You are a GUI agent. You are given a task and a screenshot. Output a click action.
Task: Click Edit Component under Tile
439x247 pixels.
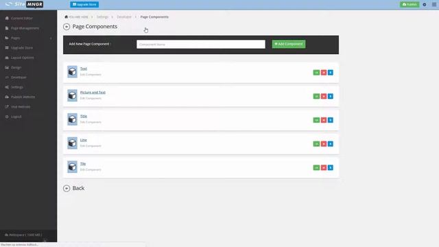(91, 169)
